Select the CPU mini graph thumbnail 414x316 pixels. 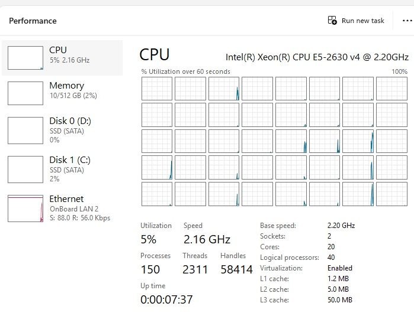click(25, 58)
